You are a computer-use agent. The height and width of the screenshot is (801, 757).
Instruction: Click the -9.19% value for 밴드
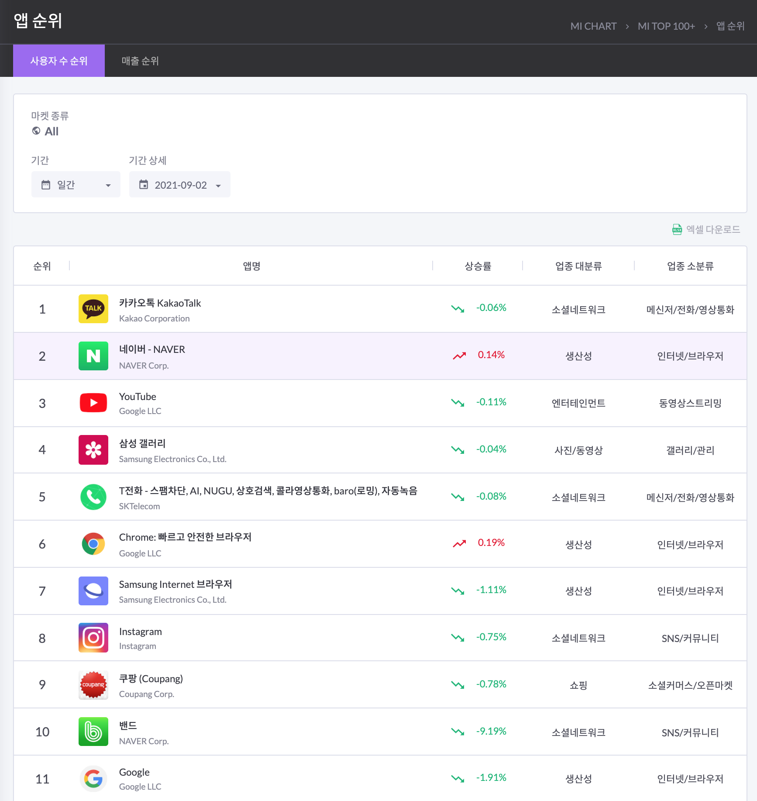(x=491, y=731)
